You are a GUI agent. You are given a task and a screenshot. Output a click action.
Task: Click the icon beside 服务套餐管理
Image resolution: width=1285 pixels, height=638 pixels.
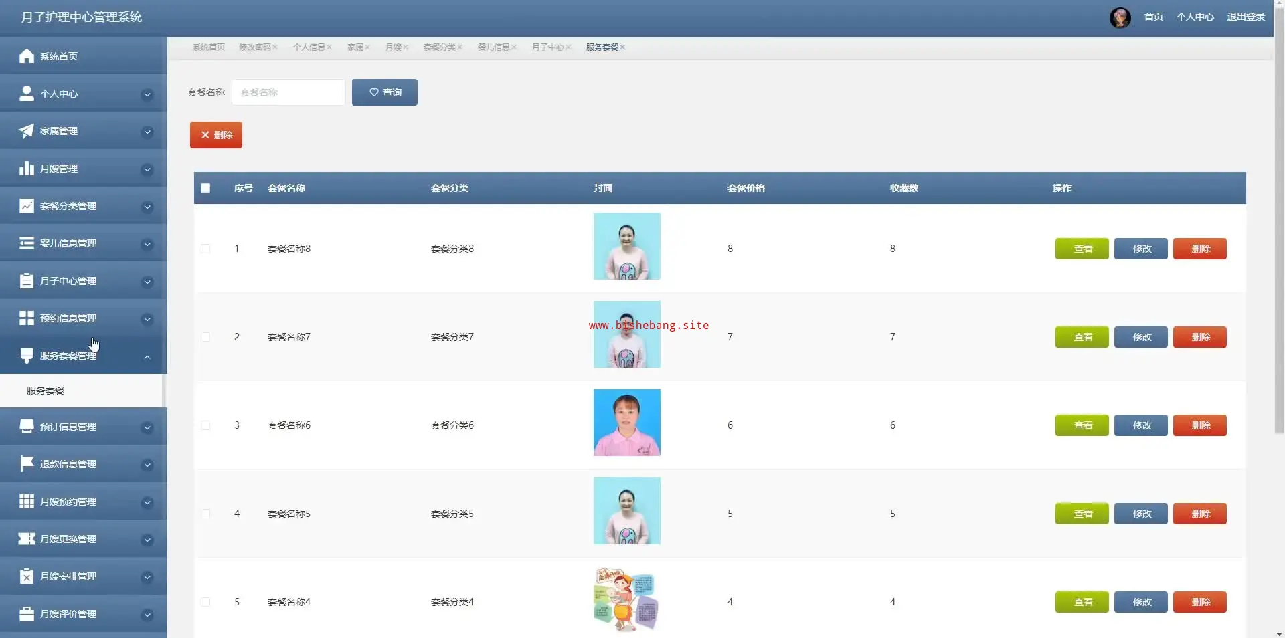pyautogui.click(x=27, y=356)
